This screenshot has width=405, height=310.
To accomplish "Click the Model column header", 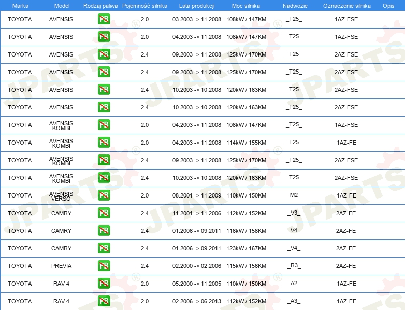I will pos(62,6).
